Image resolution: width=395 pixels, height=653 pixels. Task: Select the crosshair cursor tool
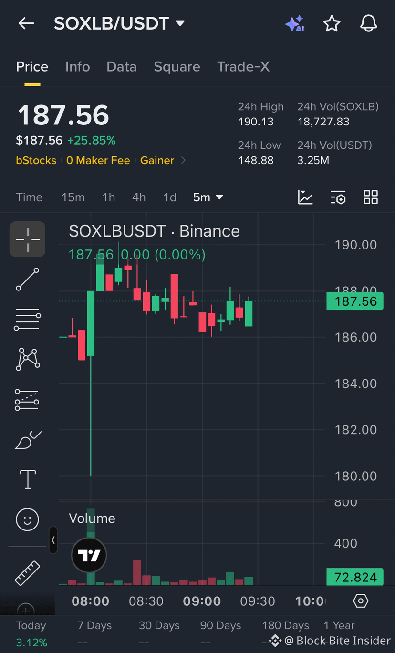coord(28,239)
